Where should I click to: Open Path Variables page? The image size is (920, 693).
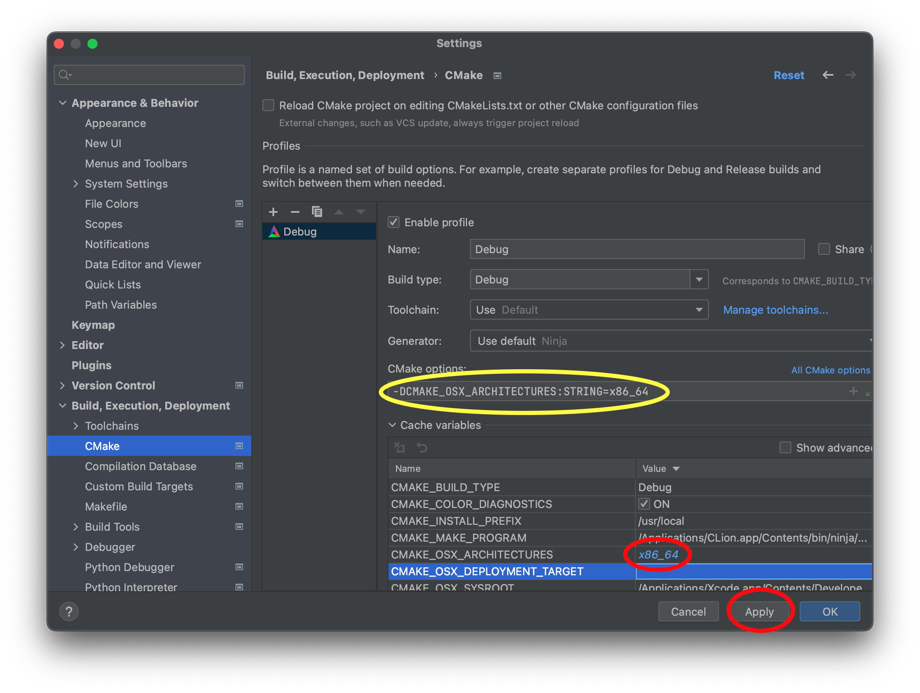click(x=121, y=305)
